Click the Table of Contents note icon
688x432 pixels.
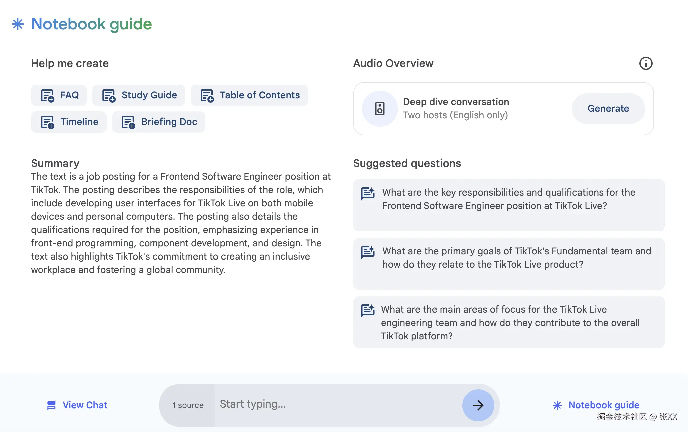tap(207, 95)
